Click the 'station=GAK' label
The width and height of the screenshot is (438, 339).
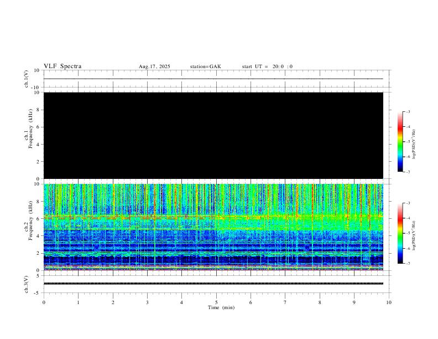206,66
